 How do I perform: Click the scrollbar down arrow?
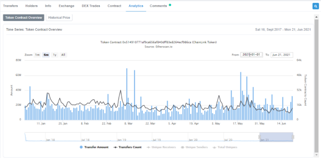317,155
